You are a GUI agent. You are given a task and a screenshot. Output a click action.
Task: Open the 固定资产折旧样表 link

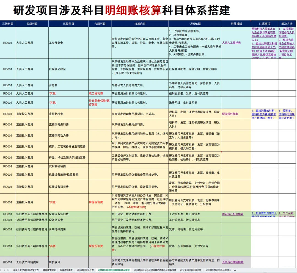click(x=233, y=214)
